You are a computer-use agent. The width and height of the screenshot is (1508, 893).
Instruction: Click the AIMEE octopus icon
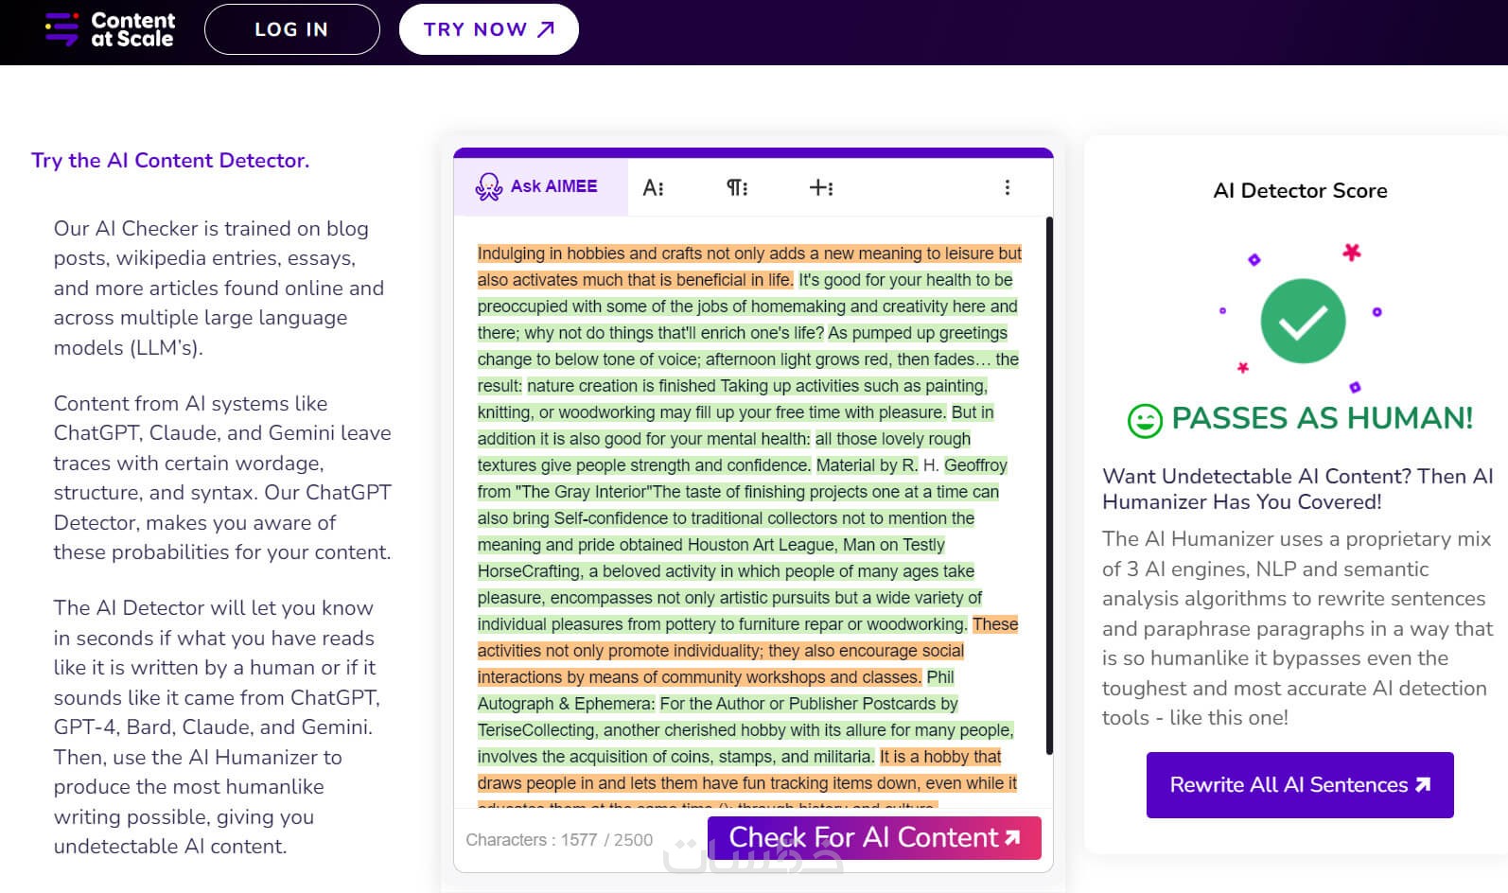[x=488, y=186]
